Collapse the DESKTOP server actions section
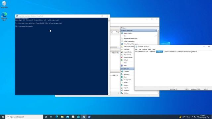This screenshot has width=212, height=119. click(156, 31)
